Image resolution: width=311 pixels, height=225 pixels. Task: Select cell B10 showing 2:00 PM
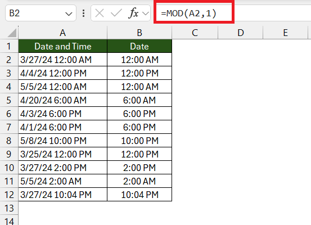pyautogui.click(x=139, y=168)
